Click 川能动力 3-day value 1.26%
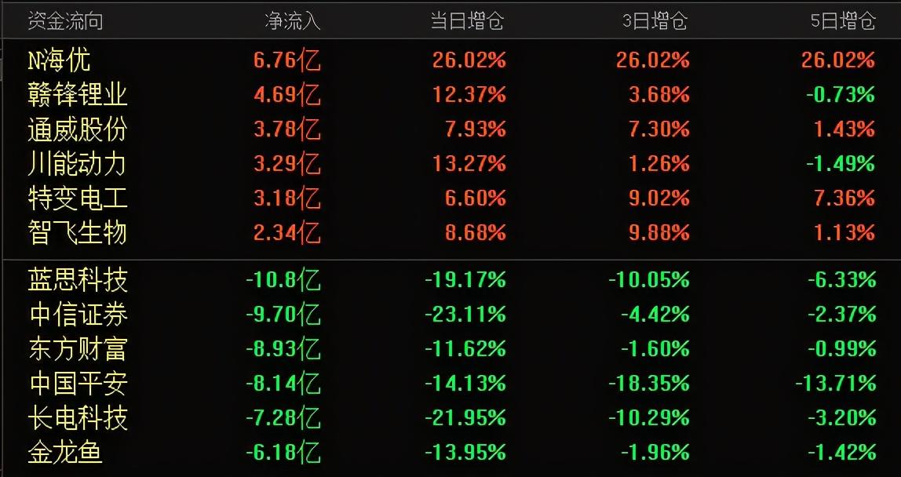Image resolution: width=901 pixels, height=477 pixels. (x=659, y=163)
